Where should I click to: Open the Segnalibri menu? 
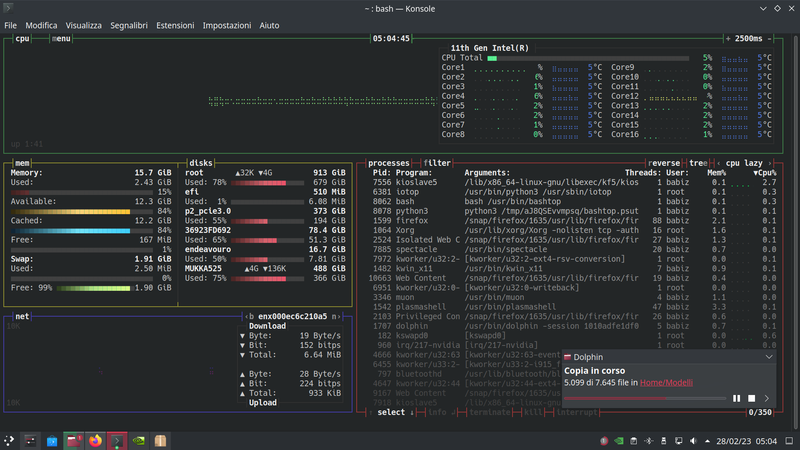point(129,25)
